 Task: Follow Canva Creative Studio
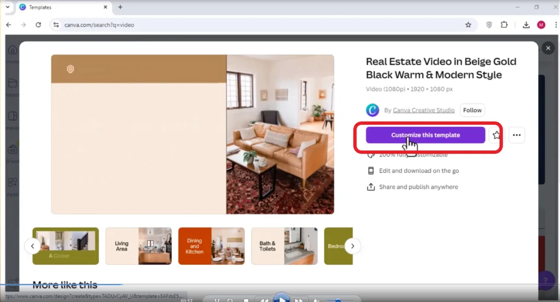[472, 110]
